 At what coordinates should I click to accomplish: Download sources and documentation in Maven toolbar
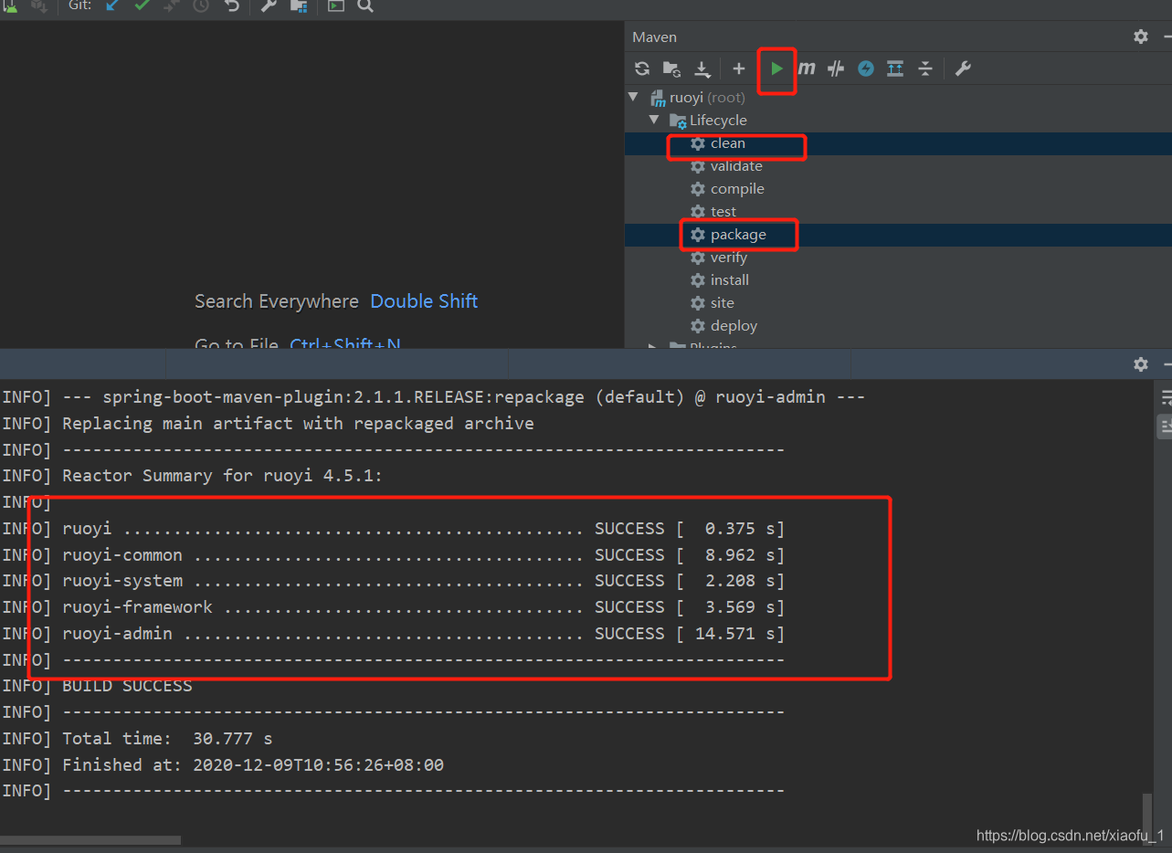pyautogui.click(x=702, y=68)
